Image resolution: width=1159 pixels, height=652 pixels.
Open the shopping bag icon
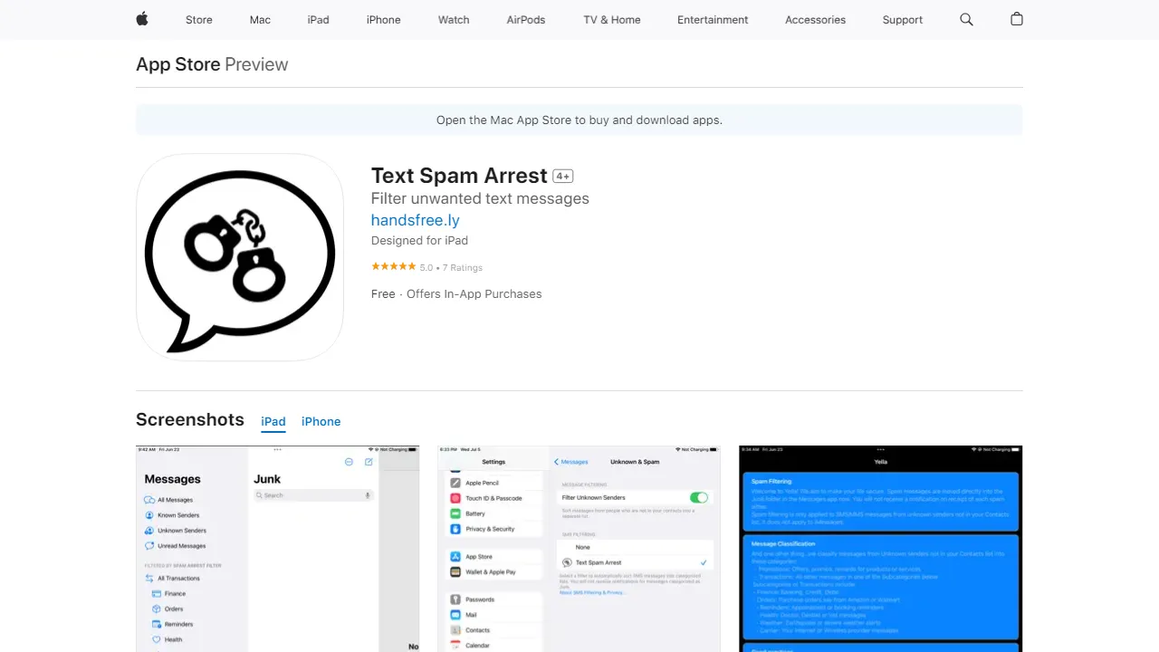point(1017,19)
